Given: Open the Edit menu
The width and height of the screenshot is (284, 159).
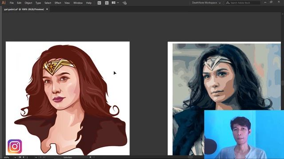Looking at the screenshot, I should [x=19, y=3].
